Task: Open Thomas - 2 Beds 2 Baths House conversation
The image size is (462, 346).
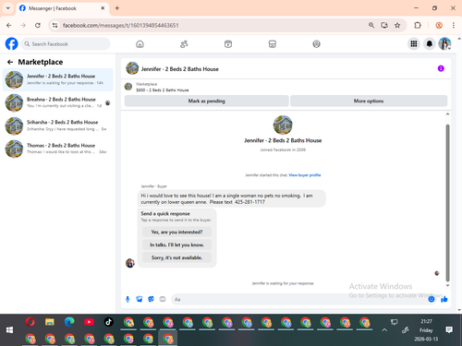Action: point(58,149)
